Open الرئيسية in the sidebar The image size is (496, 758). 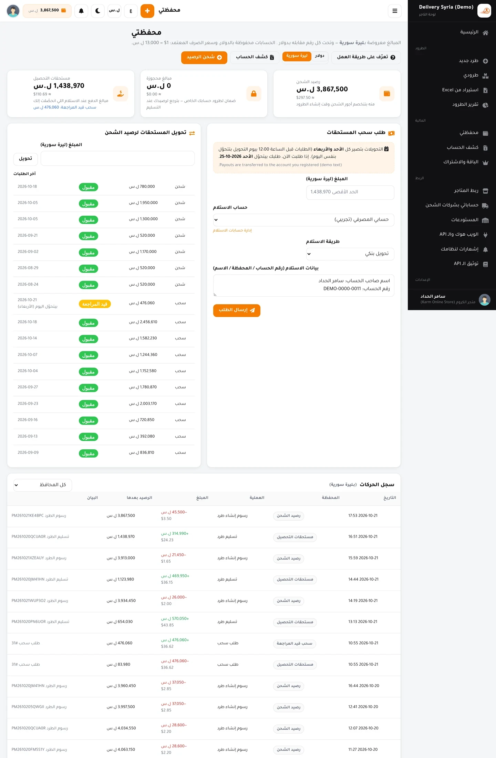click(452, 32)
